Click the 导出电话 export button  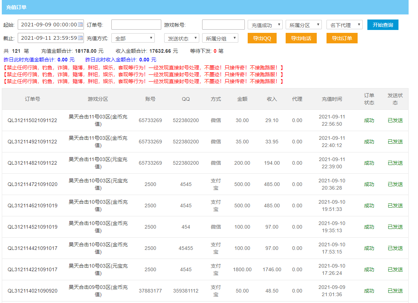pos(301,38)
